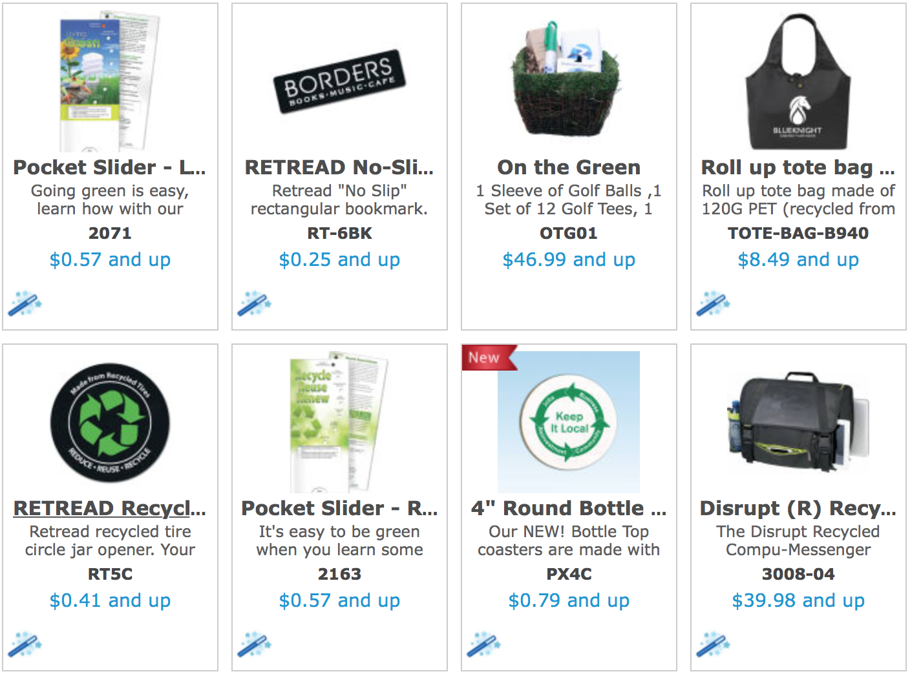Open the Roll up tote bag title
This screenshot has height=674, width=910.
click(798, 168)
